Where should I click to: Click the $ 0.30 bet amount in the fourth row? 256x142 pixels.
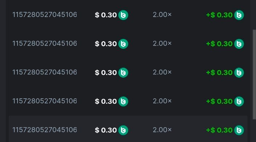tap(106, 102)
